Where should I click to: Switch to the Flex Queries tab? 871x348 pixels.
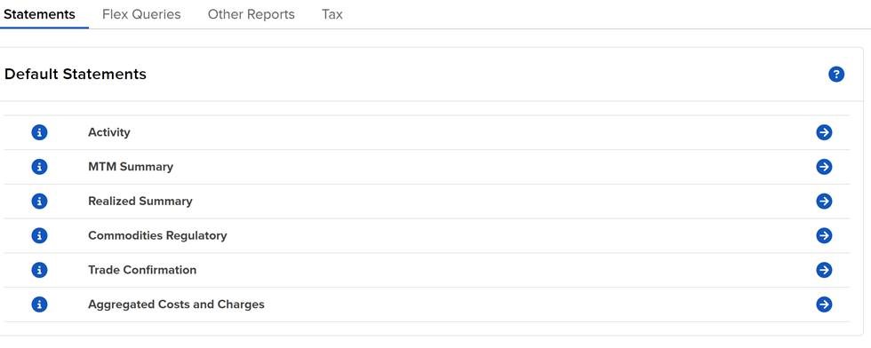tap(141, 14)
